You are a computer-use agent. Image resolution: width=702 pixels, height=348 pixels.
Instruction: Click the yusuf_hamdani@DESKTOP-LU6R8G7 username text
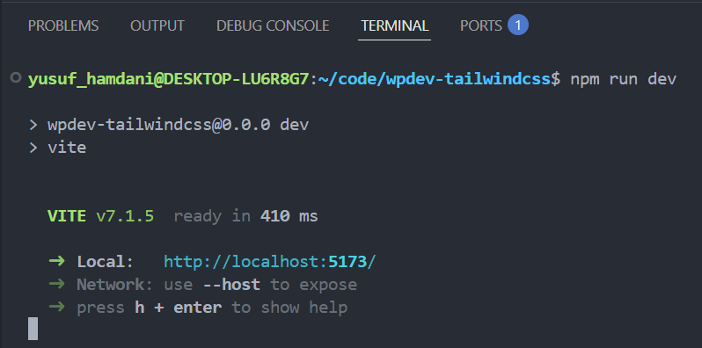coord(168,79)
